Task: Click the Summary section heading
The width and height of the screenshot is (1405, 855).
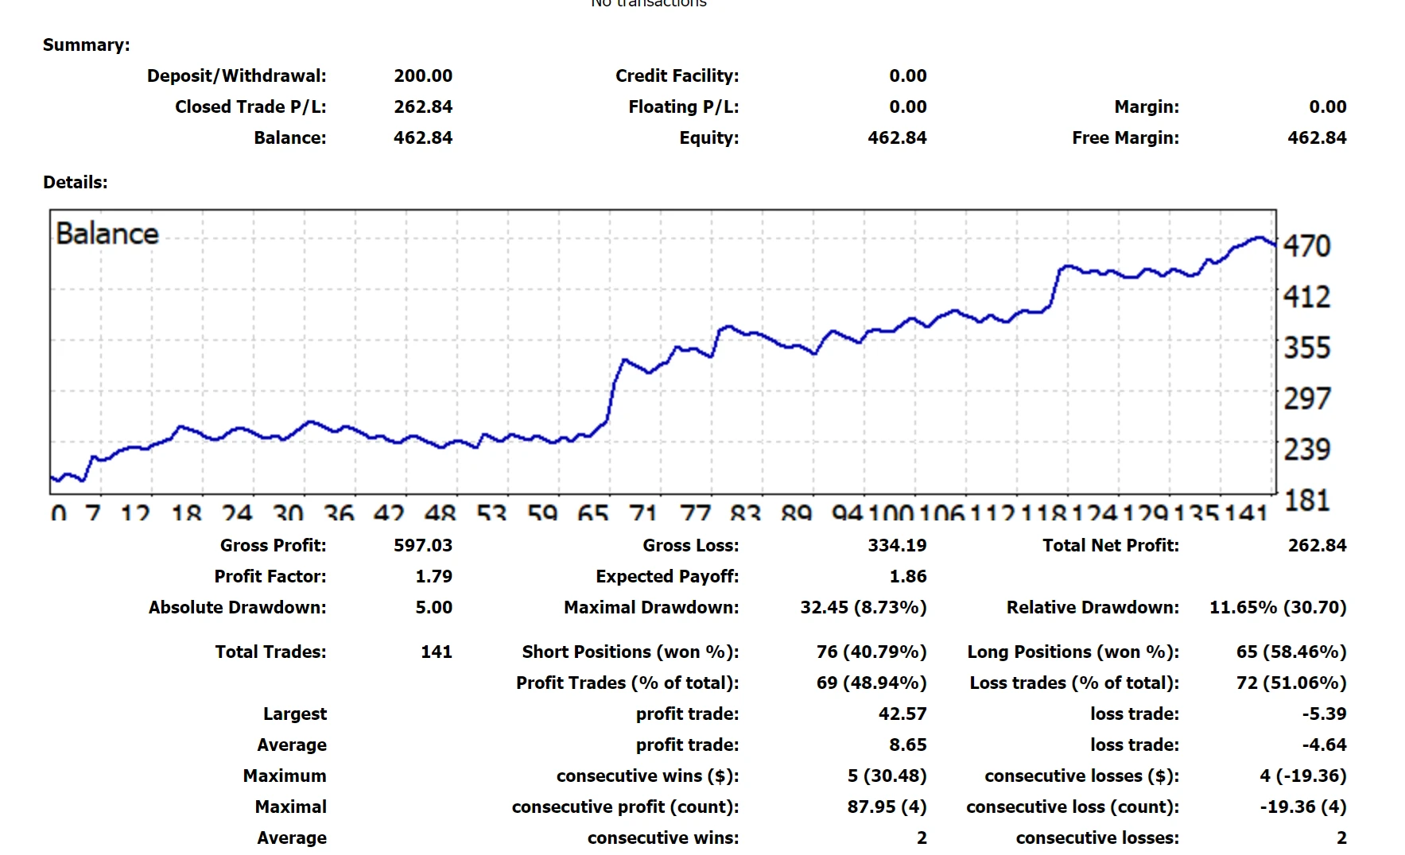Action: pos(86,45)
